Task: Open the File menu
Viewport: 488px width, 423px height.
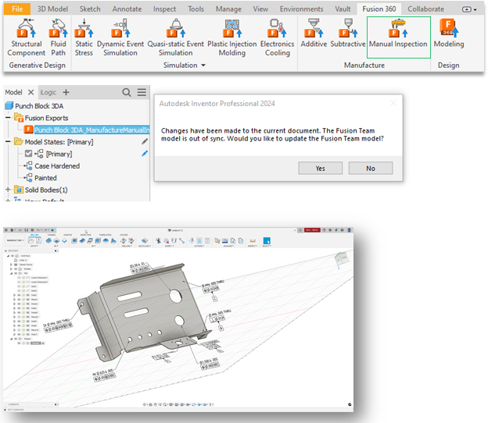Action: pyautogui.click(x=17, y=9)
